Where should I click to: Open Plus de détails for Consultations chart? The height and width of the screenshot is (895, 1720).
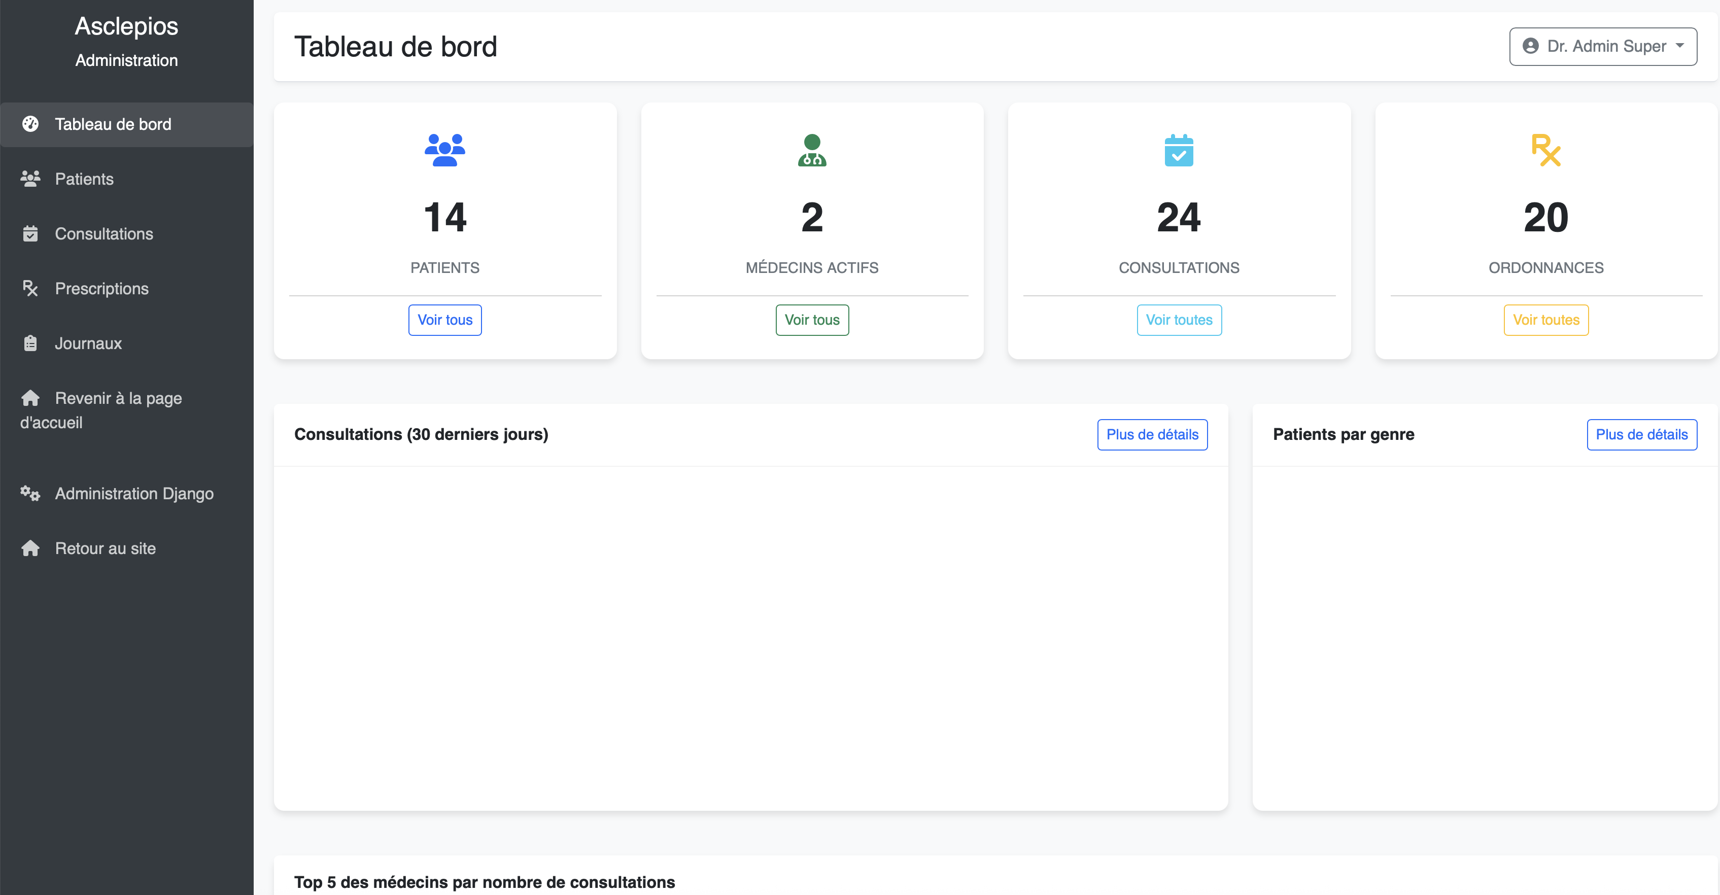pos(1152,435)
